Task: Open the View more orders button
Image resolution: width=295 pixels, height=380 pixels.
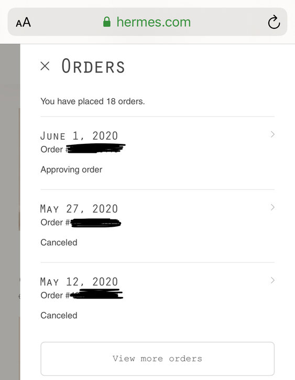Action: point(158,358)
